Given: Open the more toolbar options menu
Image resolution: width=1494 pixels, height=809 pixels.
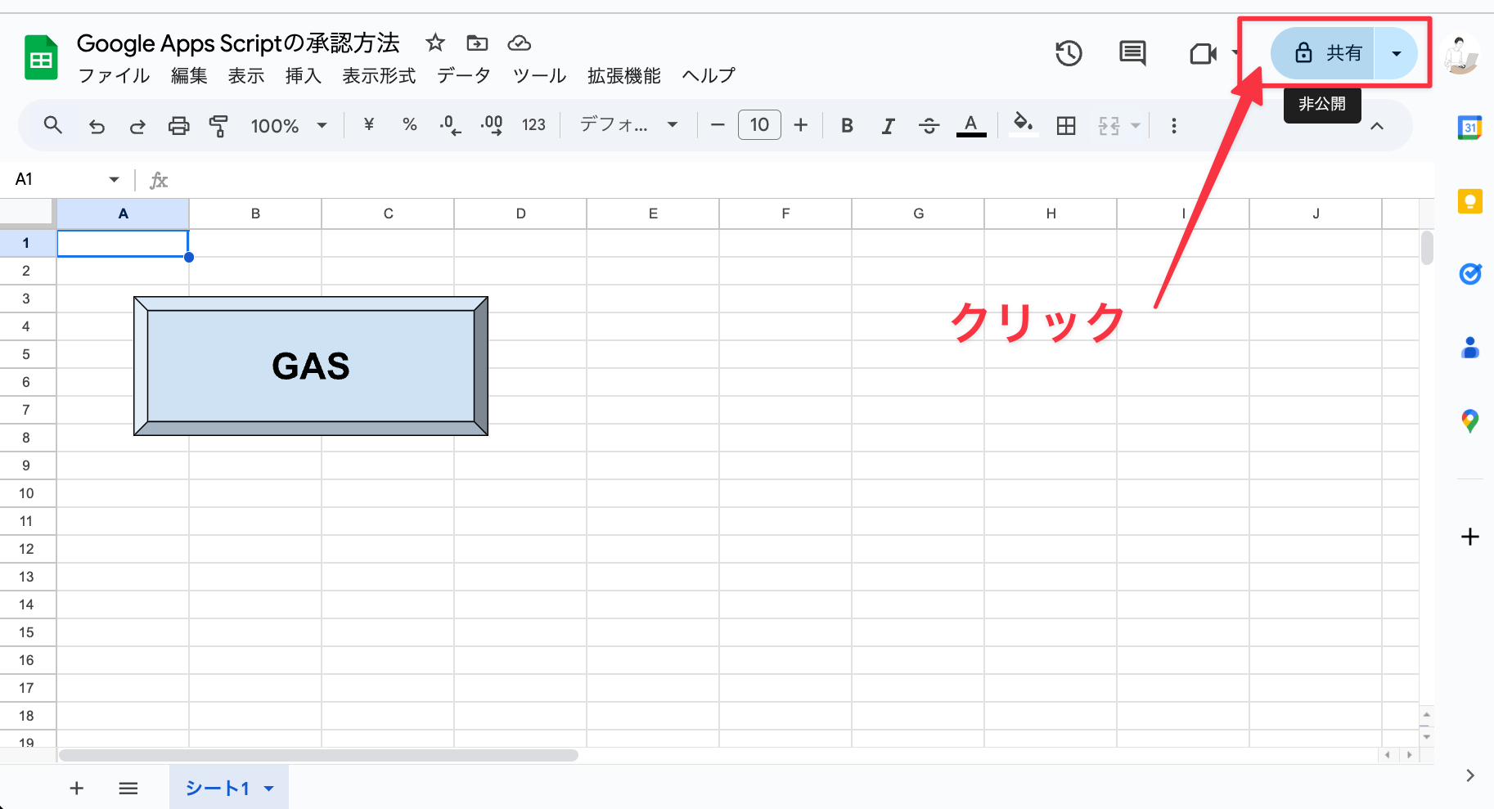Looking at the screenshot, I should (1174, 126).
